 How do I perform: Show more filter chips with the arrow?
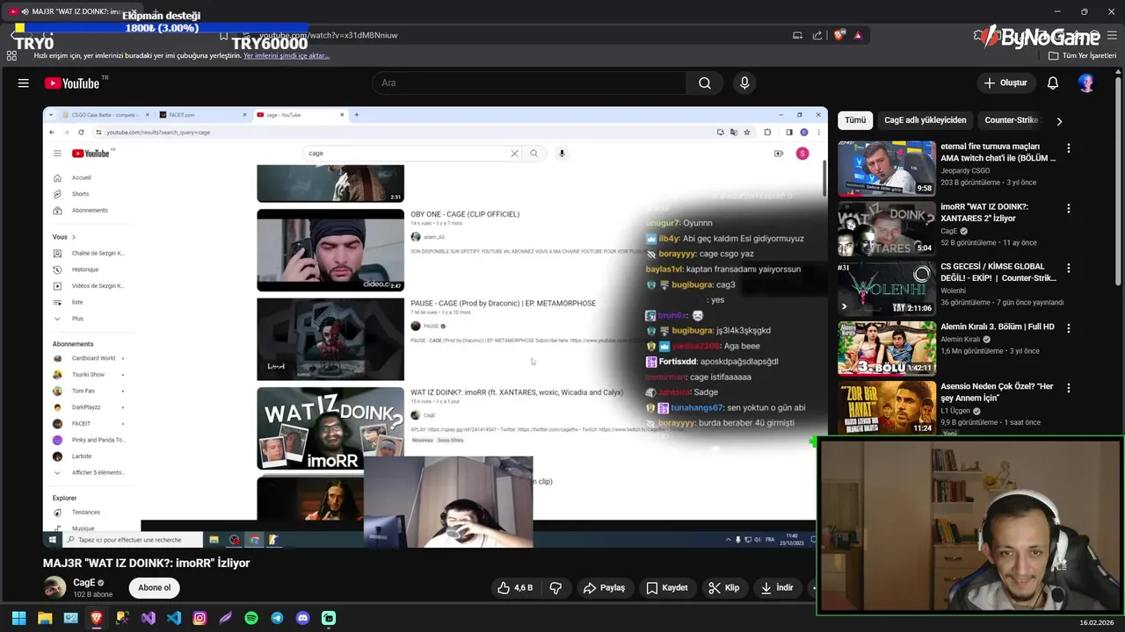pos(1059,121)
